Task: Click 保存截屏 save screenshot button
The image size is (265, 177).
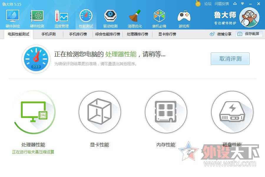Action: point(249,34)
